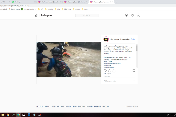This screenshot has height=117, width=176.
Task: Open trailadventure_cikarangbekasi profile avatar
Action: [x=106, y=39]
